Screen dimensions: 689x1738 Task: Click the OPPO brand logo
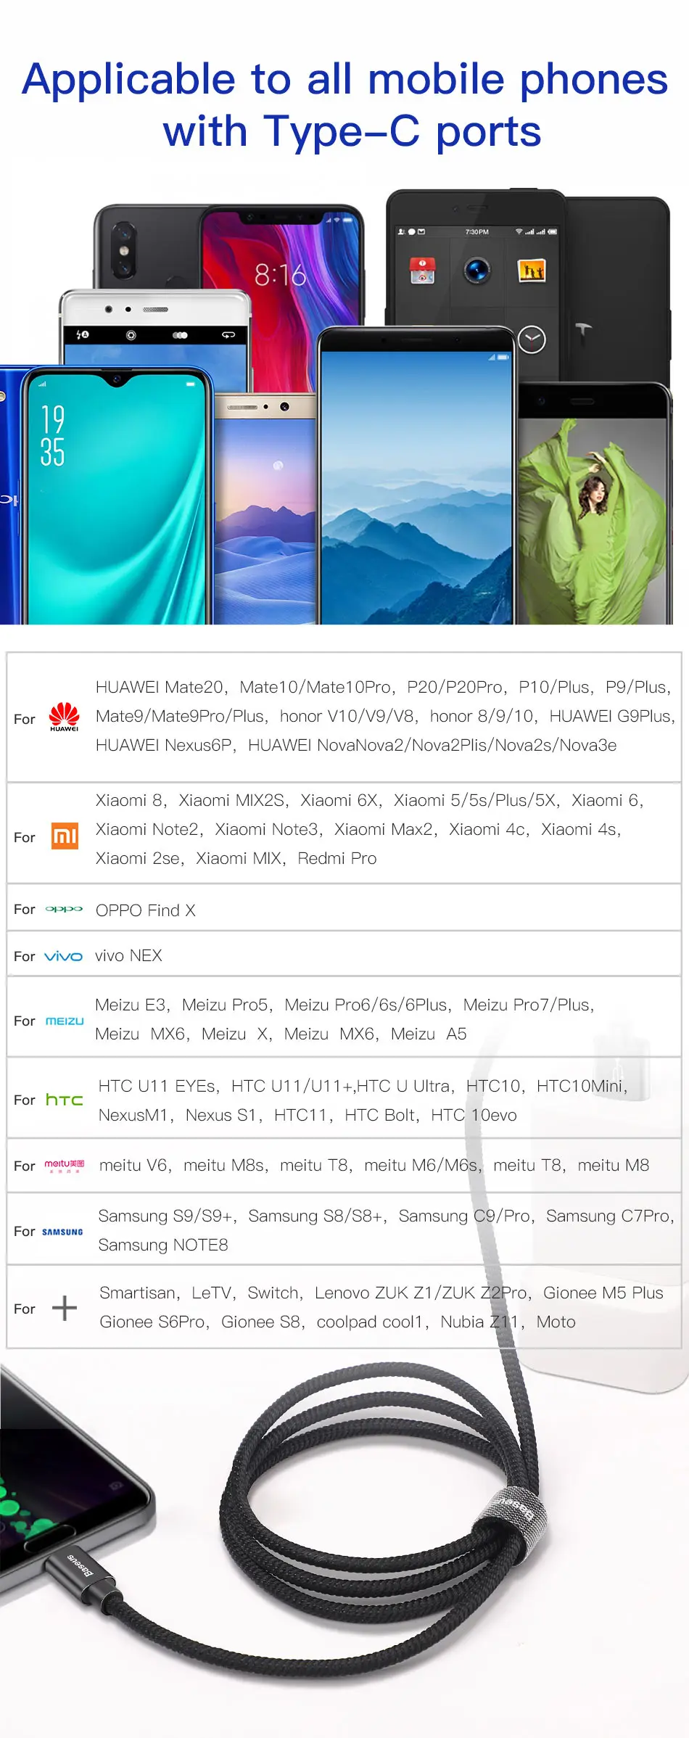(x=64, y=909)
